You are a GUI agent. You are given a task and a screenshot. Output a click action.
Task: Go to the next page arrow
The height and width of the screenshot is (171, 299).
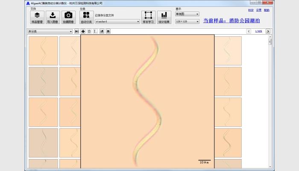(268, 31)
